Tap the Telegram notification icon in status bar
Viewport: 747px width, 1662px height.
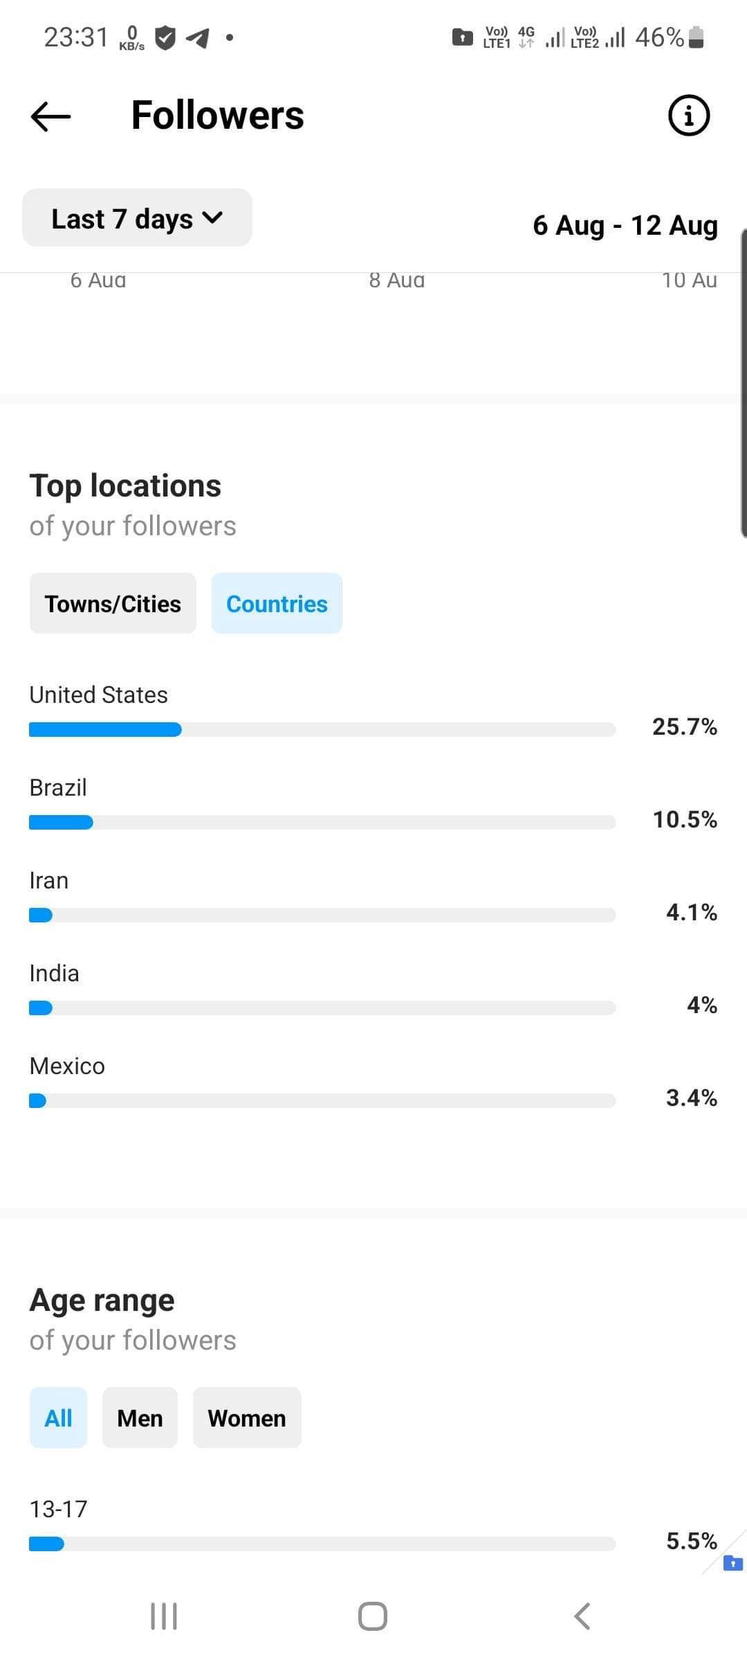[x=198, y=37]
